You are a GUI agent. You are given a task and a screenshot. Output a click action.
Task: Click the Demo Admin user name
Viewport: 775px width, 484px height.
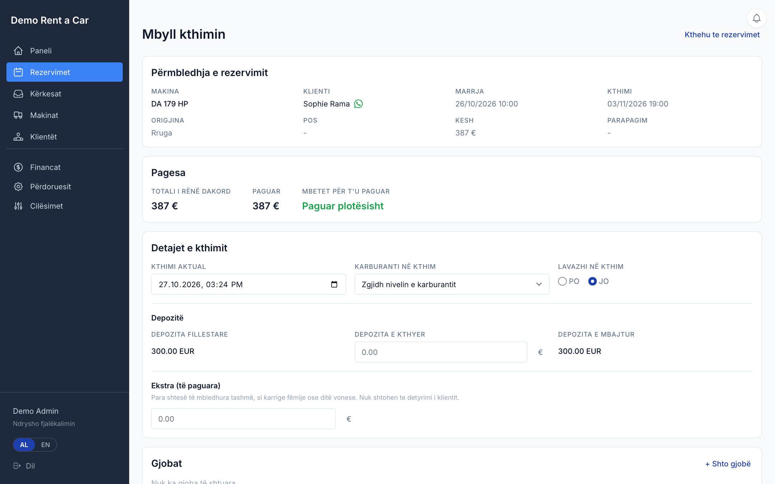pos(36,411)
